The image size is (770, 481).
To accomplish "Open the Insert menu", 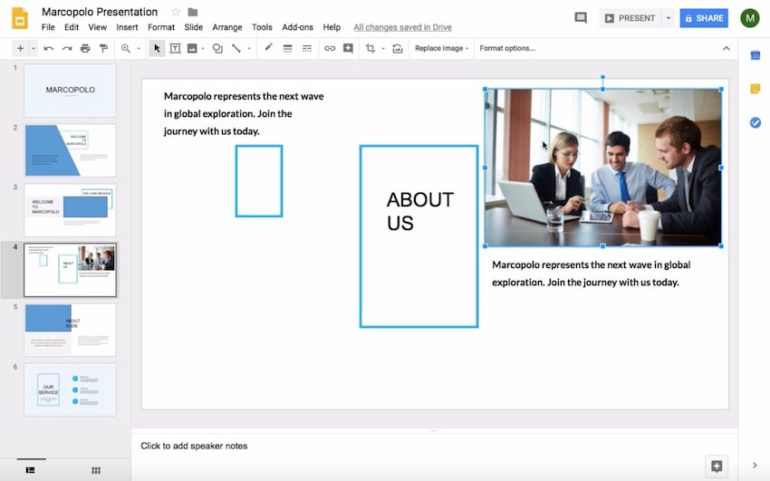I will pos(127,27).
